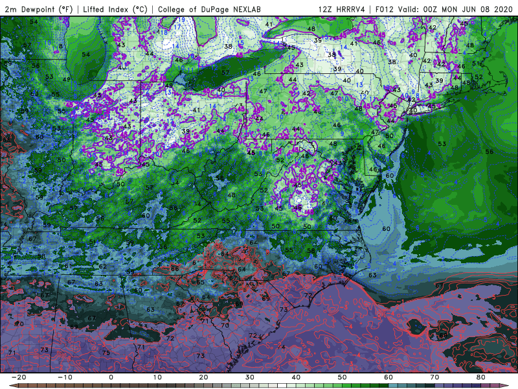This screenshot has width=518, height=389.
Task: Click the dewpoint value 75 on the map
Action: pyautogui.click(x=106, y=353)
